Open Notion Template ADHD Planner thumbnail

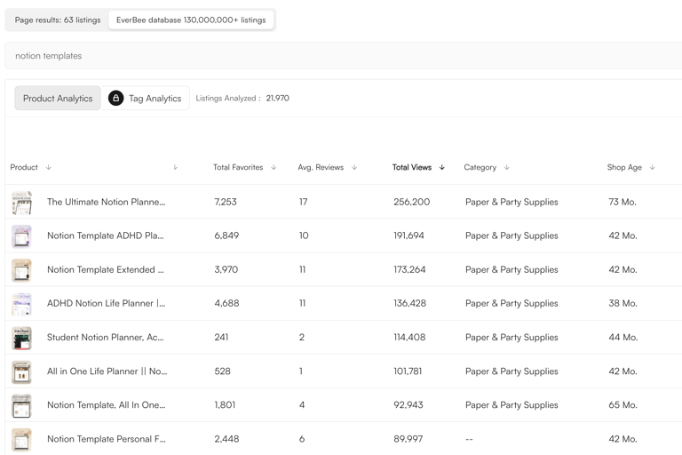(x=21, y=236)
